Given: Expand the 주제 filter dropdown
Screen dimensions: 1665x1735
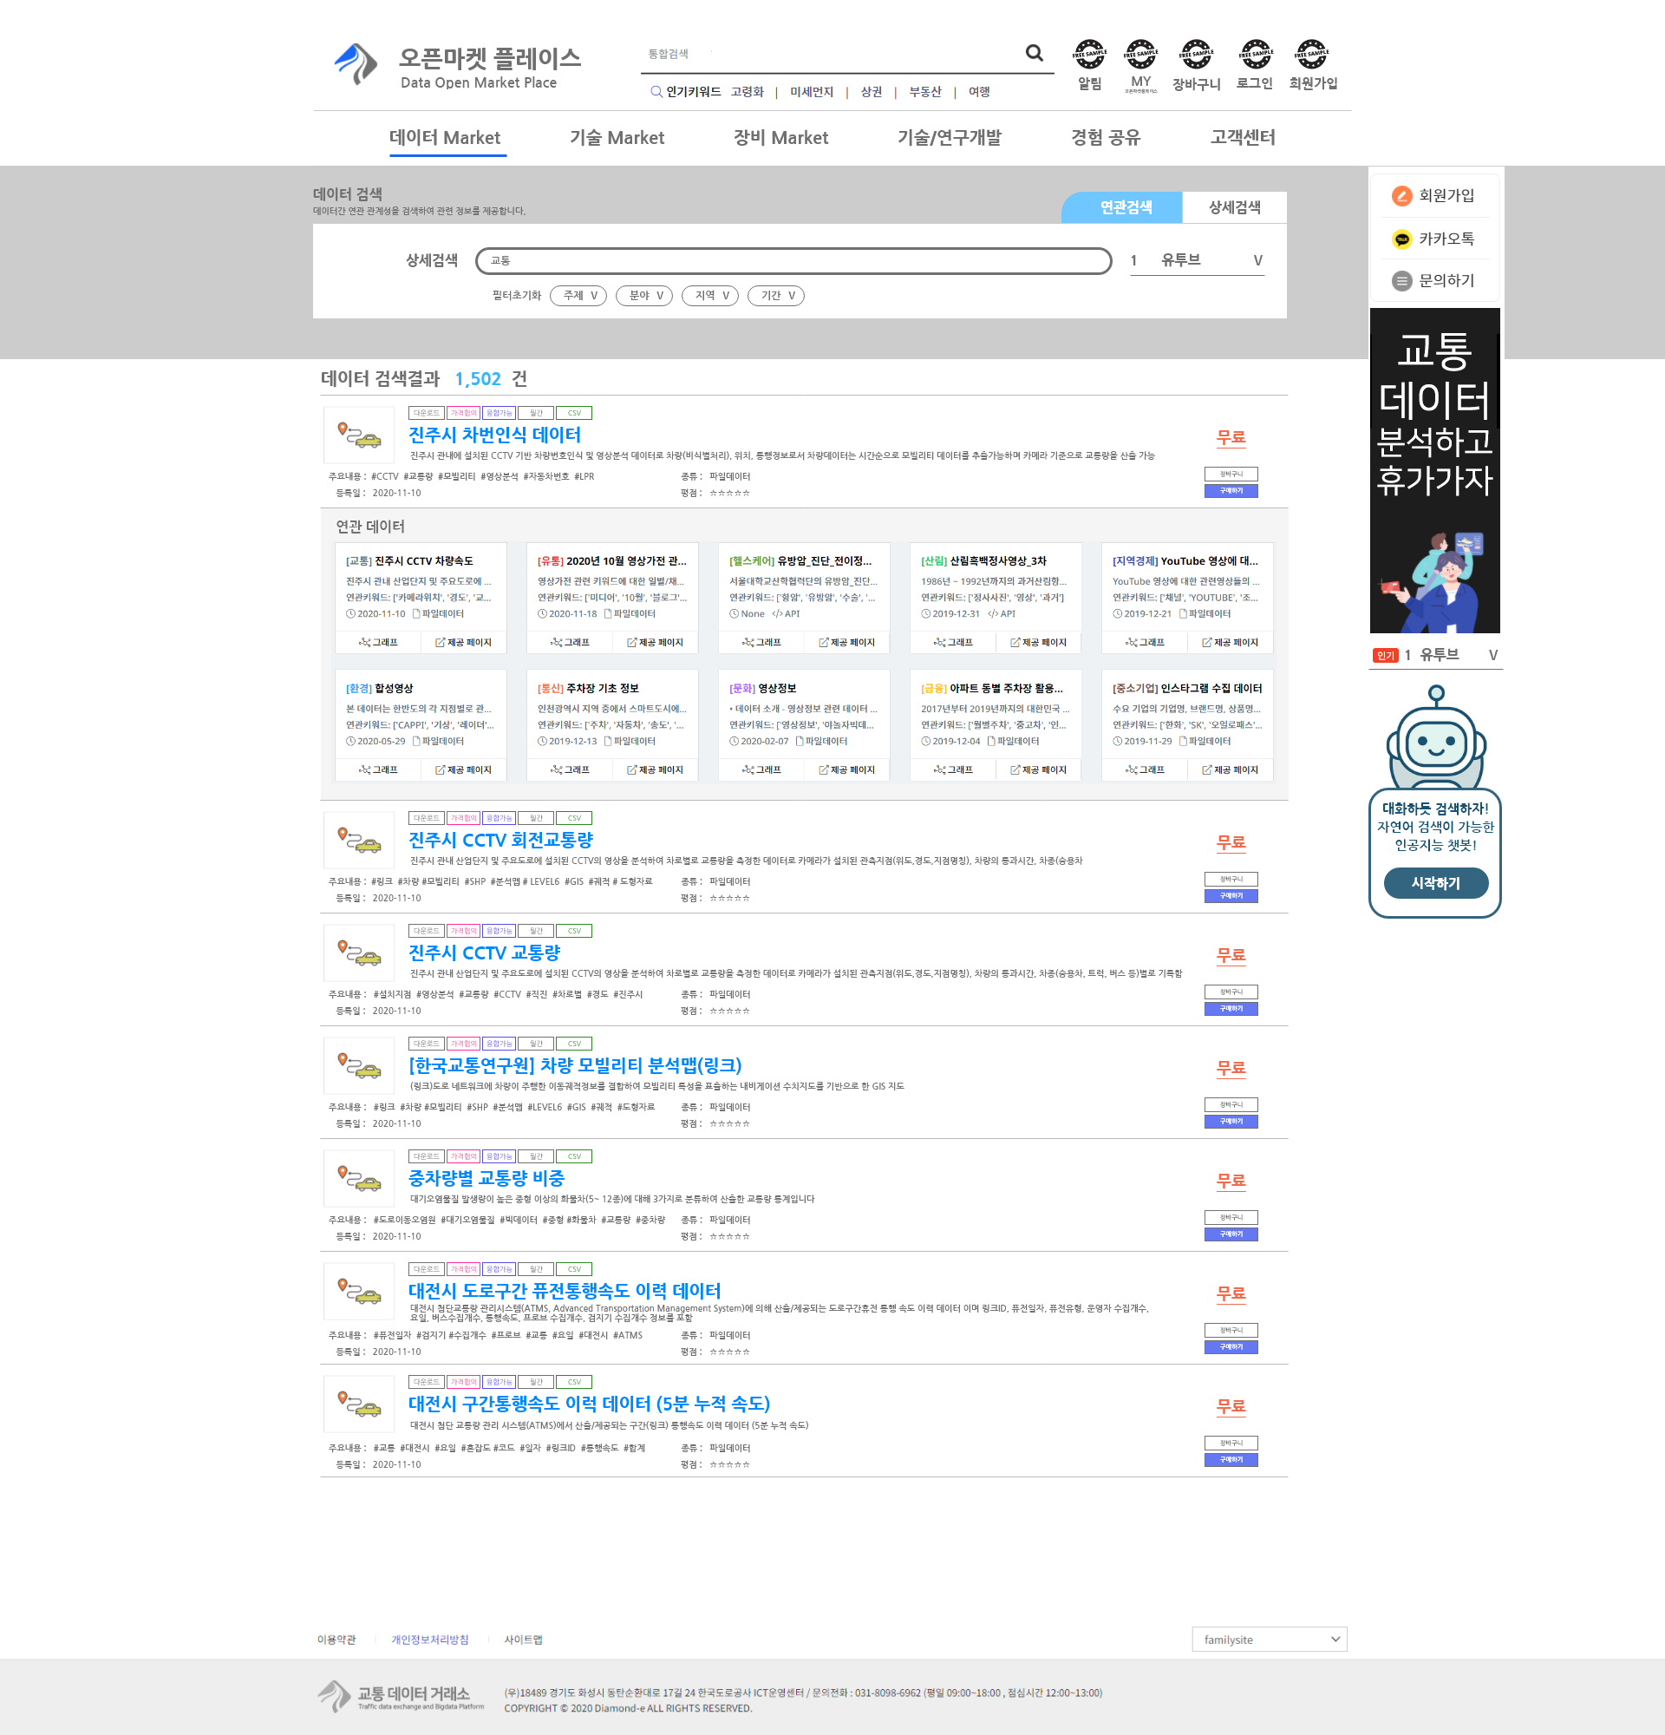Looking at the screenshot, I should pyautogui.click(x=578, y=296).
